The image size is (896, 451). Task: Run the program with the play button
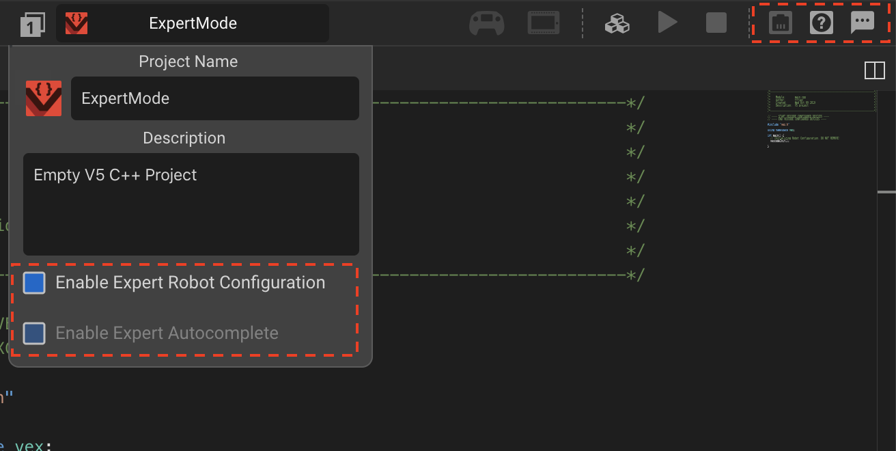[667, 23]
